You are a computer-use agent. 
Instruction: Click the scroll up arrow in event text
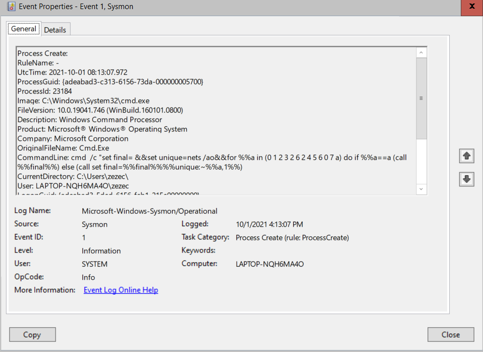(421, 53)
